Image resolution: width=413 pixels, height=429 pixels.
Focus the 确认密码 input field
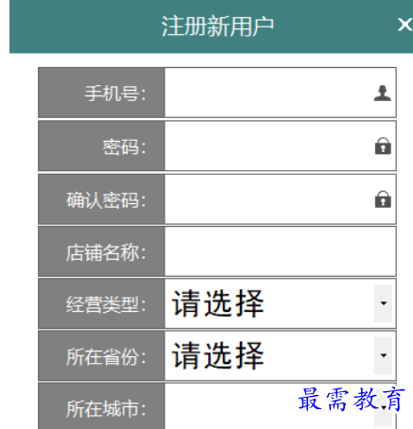pos(280,199)
